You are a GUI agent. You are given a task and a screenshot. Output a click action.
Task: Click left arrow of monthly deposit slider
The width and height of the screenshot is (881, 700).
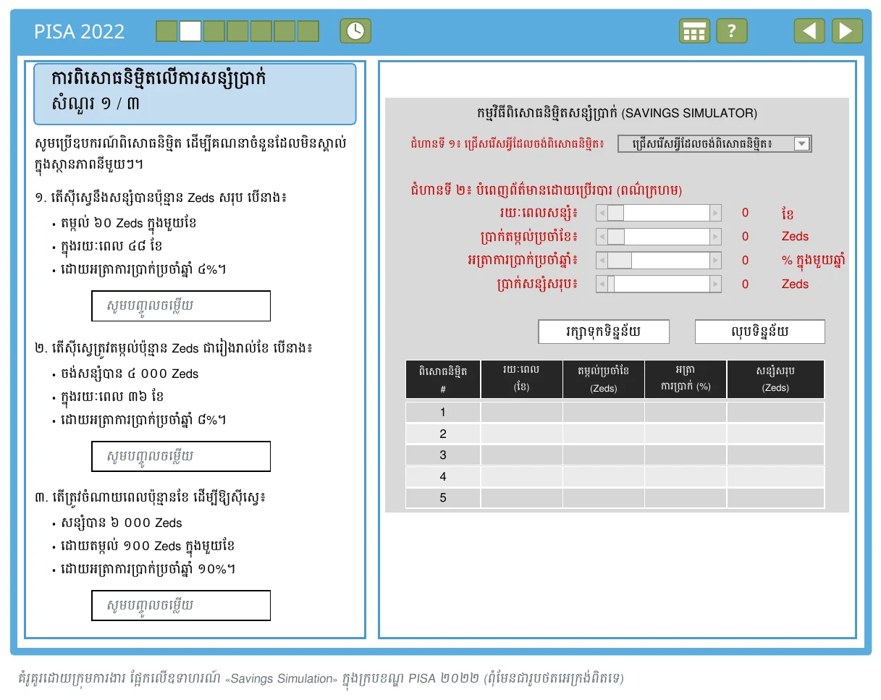coord(601,237)
